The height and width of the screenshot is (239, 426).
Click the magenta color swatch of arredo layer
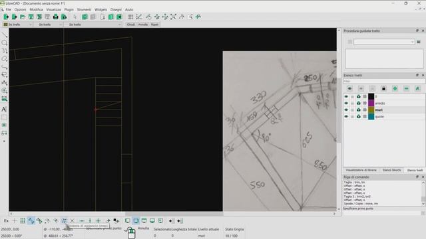pyautogui.click(x=371, y=104)
